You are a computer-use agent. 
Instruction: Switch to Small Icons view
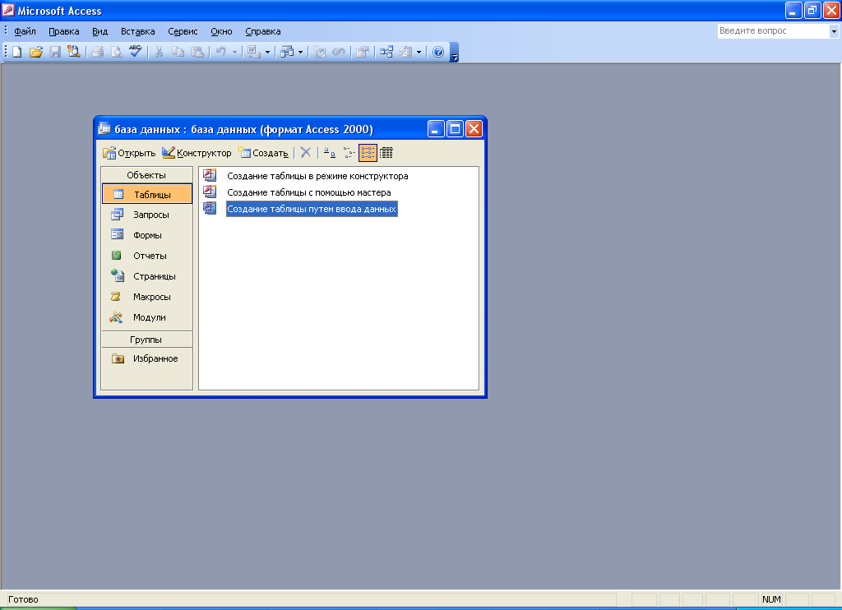[349, 153]
